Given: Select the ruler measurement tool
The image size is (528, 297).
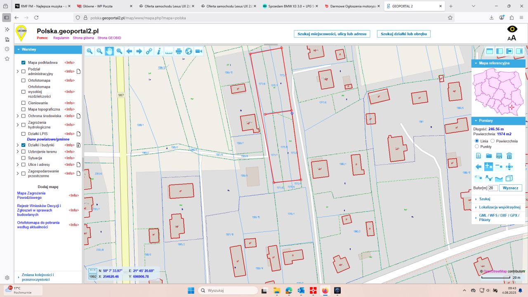Looking at the screenshot, I should click(169, 51).
